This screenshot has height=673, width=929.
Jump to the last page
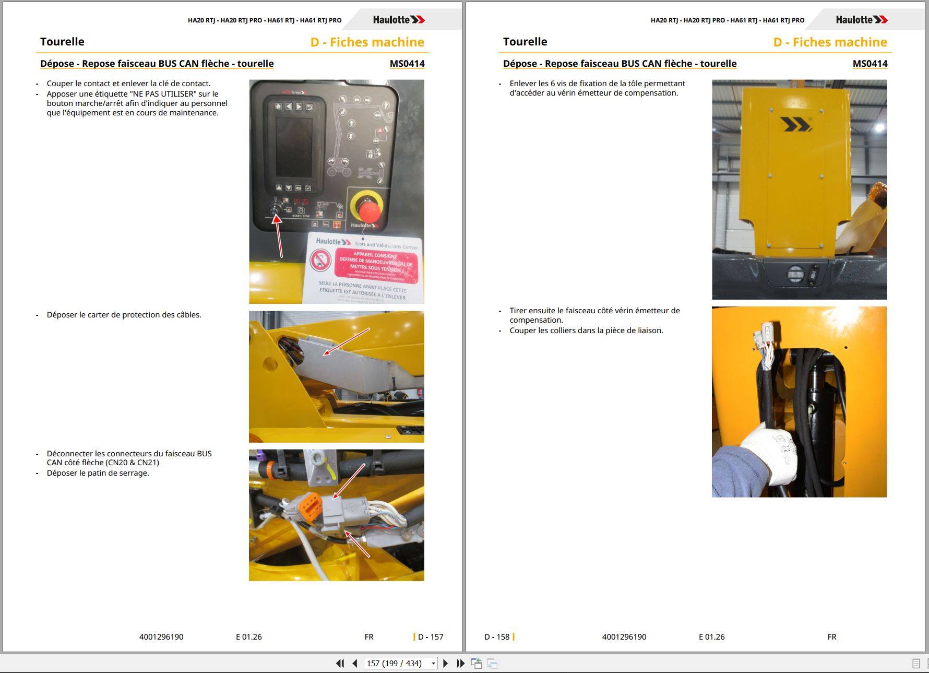[x=460, y=663]
